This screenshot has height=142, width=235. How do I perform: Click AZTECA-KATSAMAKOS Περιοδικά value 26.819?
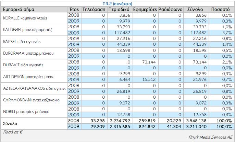click(x=123, y=91)
